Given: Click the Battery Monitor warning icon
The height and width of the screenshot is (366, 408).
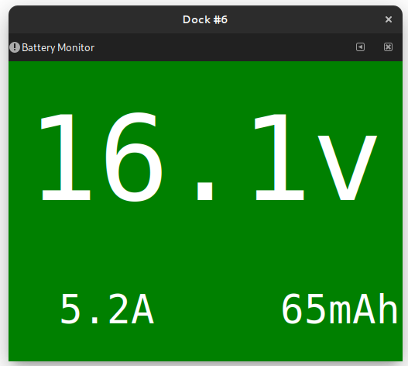Looking at the screenshot, I should click(15, 47).
